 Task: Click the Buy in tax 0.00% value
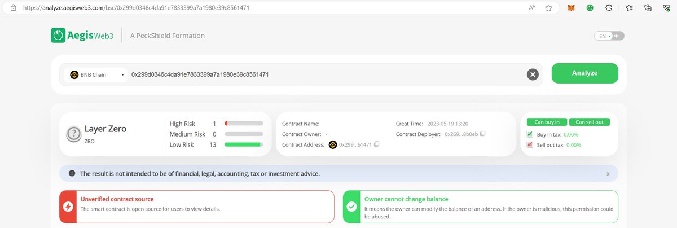click(571, 134)
